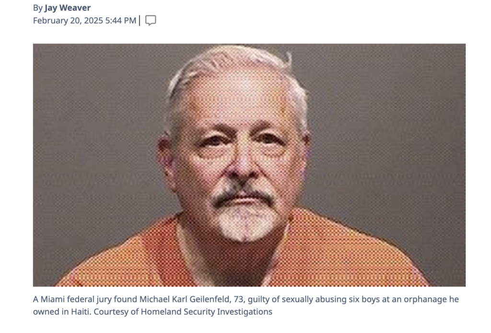Click the gray background left of the man
This screenshot has width=491, height=333.
tap(94, 141)
